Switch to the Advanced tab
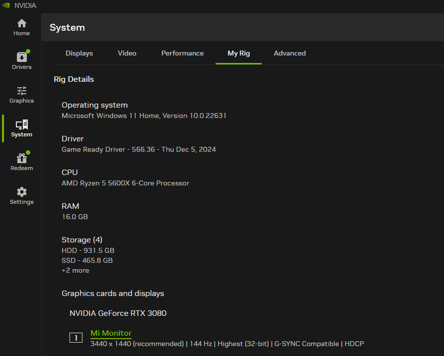444x356 pixels. pos(290,53)
